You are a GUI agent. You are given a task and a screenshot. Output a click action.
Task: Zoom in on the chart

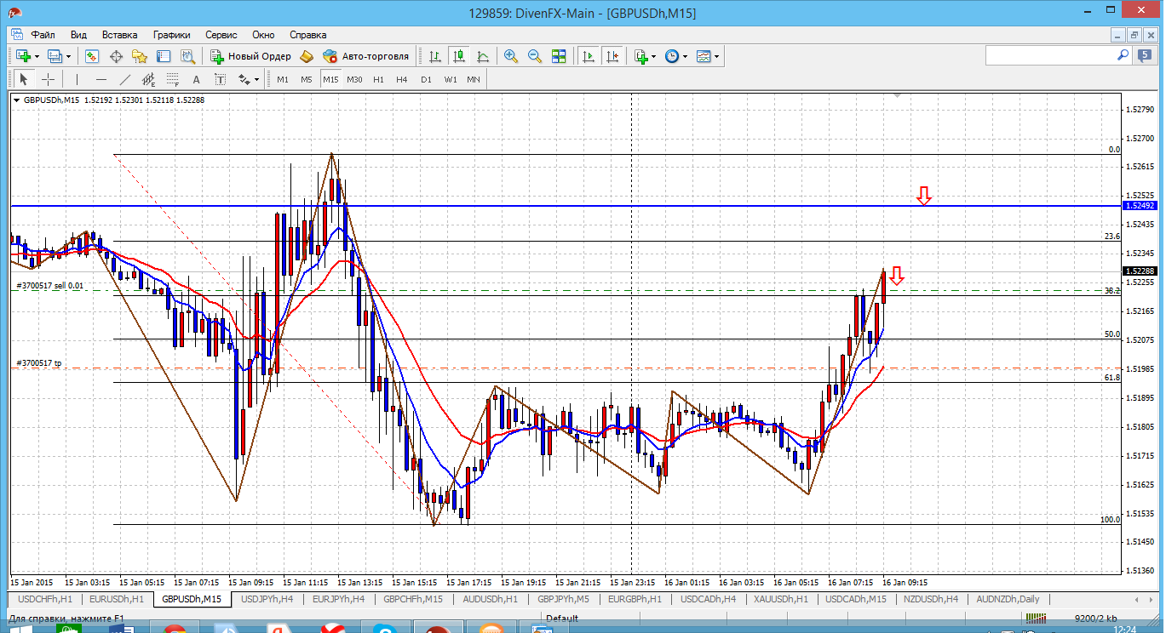(511, 56)
